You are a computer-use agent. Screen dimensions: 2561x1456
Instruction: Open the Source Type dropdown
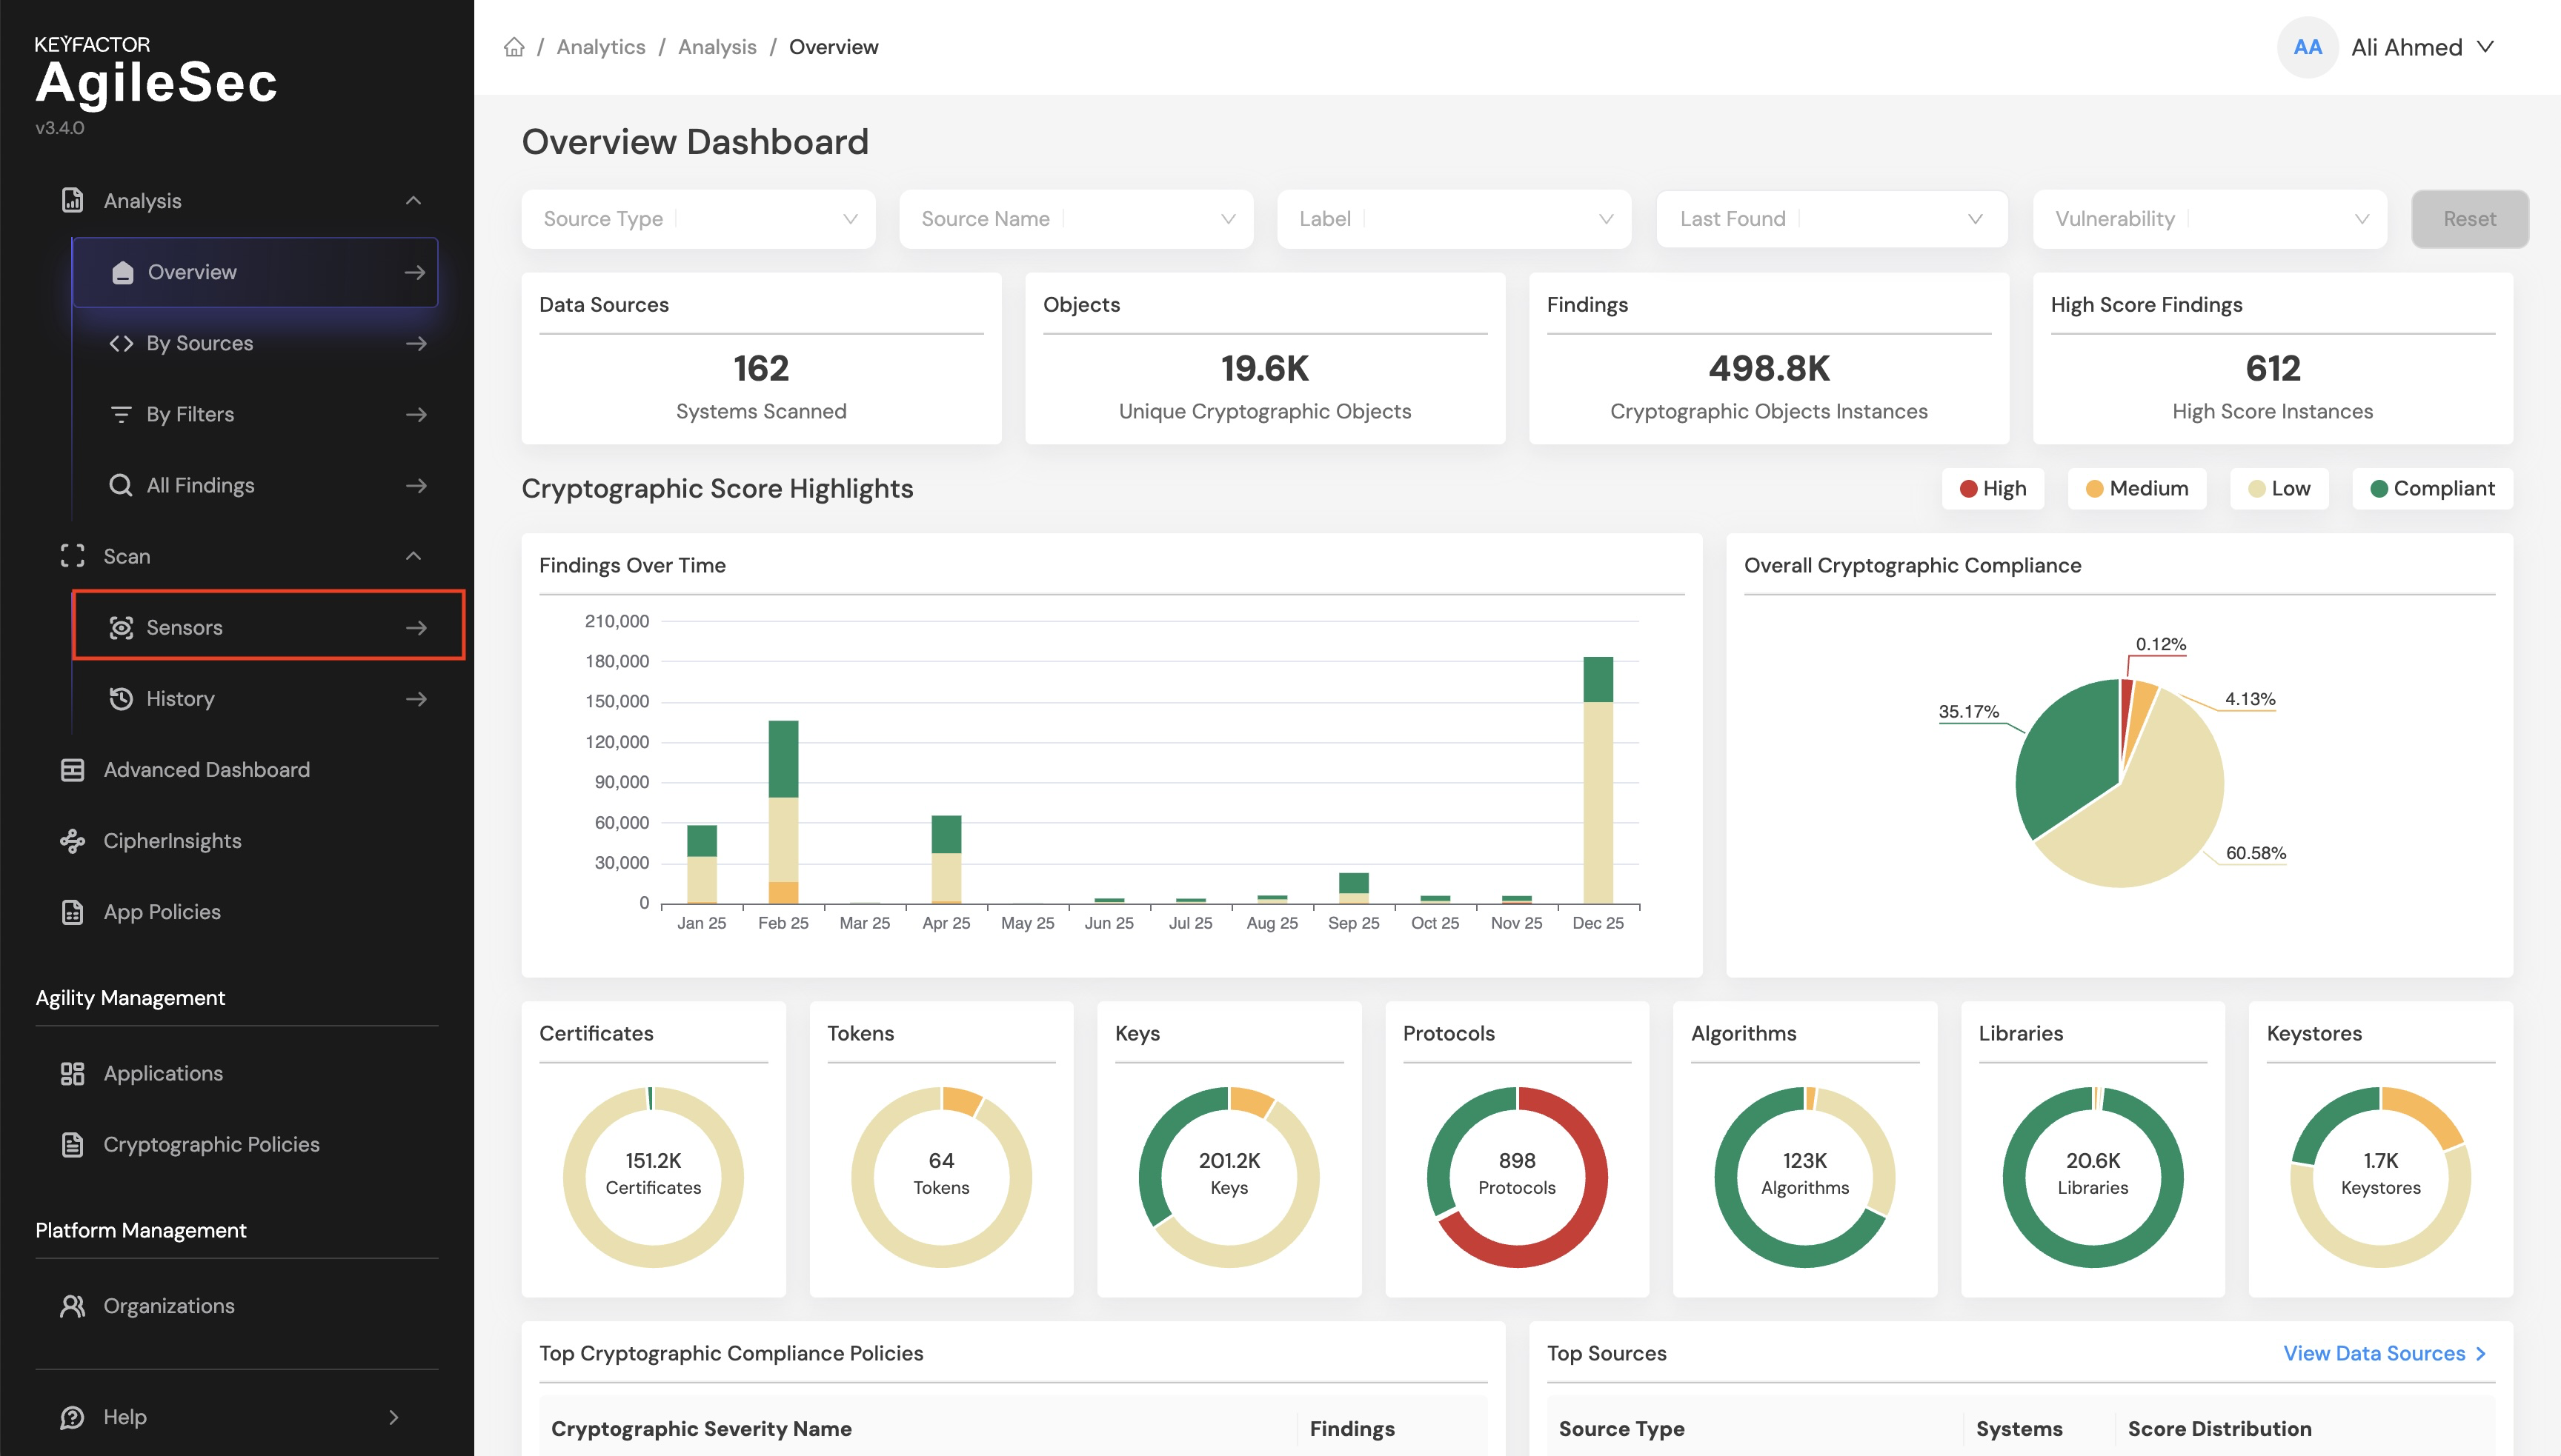698,219
